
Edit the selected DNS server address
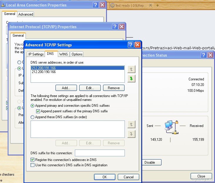(90, 88)
